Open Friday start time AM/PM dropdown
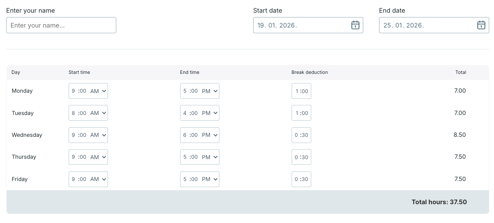 [x=98, y=179]
